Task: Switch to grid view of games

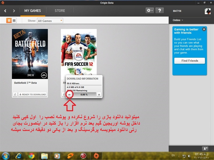Action: point(9,21)
